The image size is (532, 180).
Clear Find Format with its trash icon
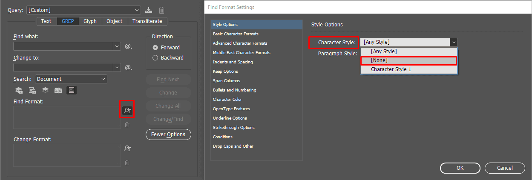tap(127, 125)
